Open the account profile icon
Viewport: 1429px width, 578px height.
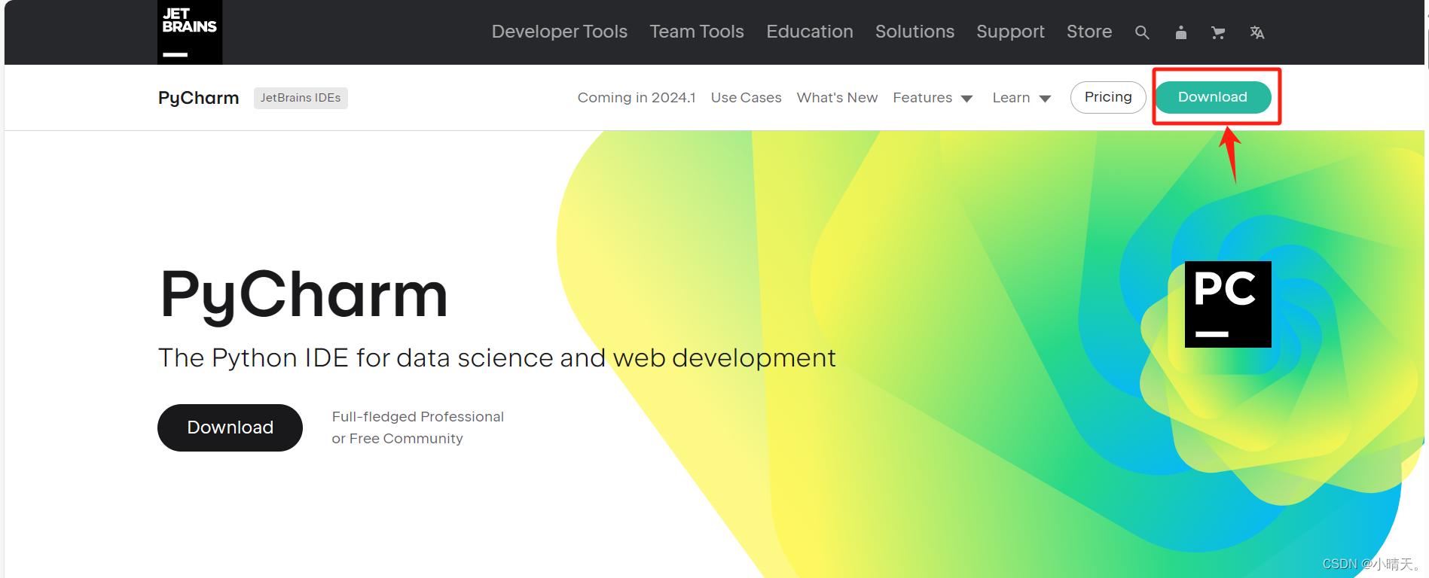(x=1181, y=32)
